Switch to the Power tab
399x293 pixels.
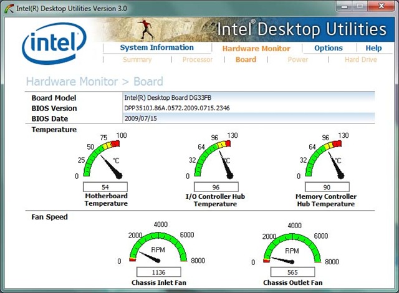(x=297, y=60)
